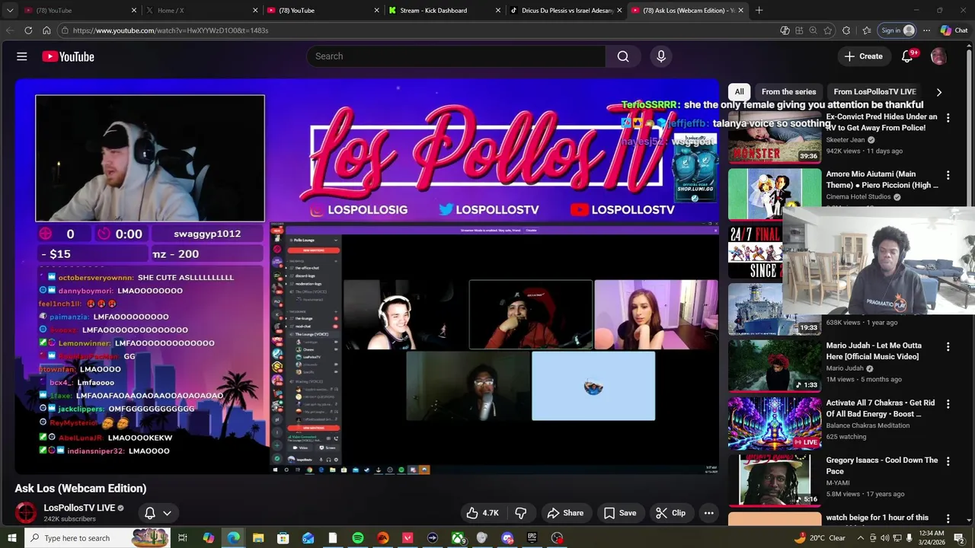The height and width of the screenshot is (548, 975).
Task: Show hidden system tray icons chevron
Action: coord(862,538)
